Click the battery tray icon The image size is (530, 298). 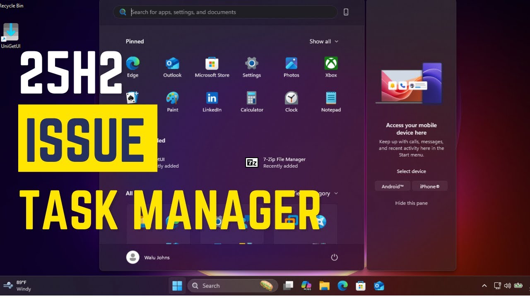[518, 286]
